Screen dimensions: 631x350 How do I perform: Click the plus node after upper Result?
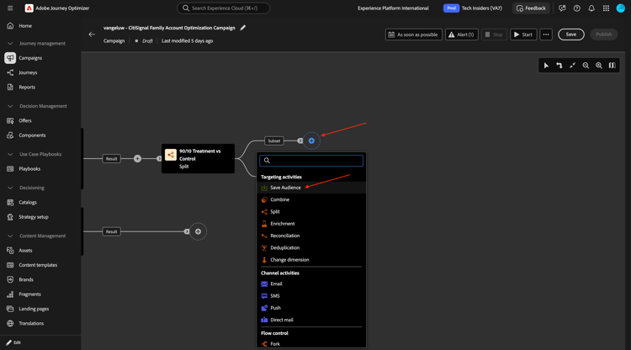(138, 158)
